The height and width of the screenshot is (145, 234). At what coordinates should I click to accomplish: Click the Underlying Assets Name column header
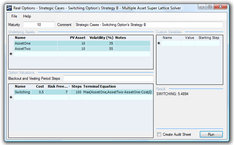coord(20,38)
